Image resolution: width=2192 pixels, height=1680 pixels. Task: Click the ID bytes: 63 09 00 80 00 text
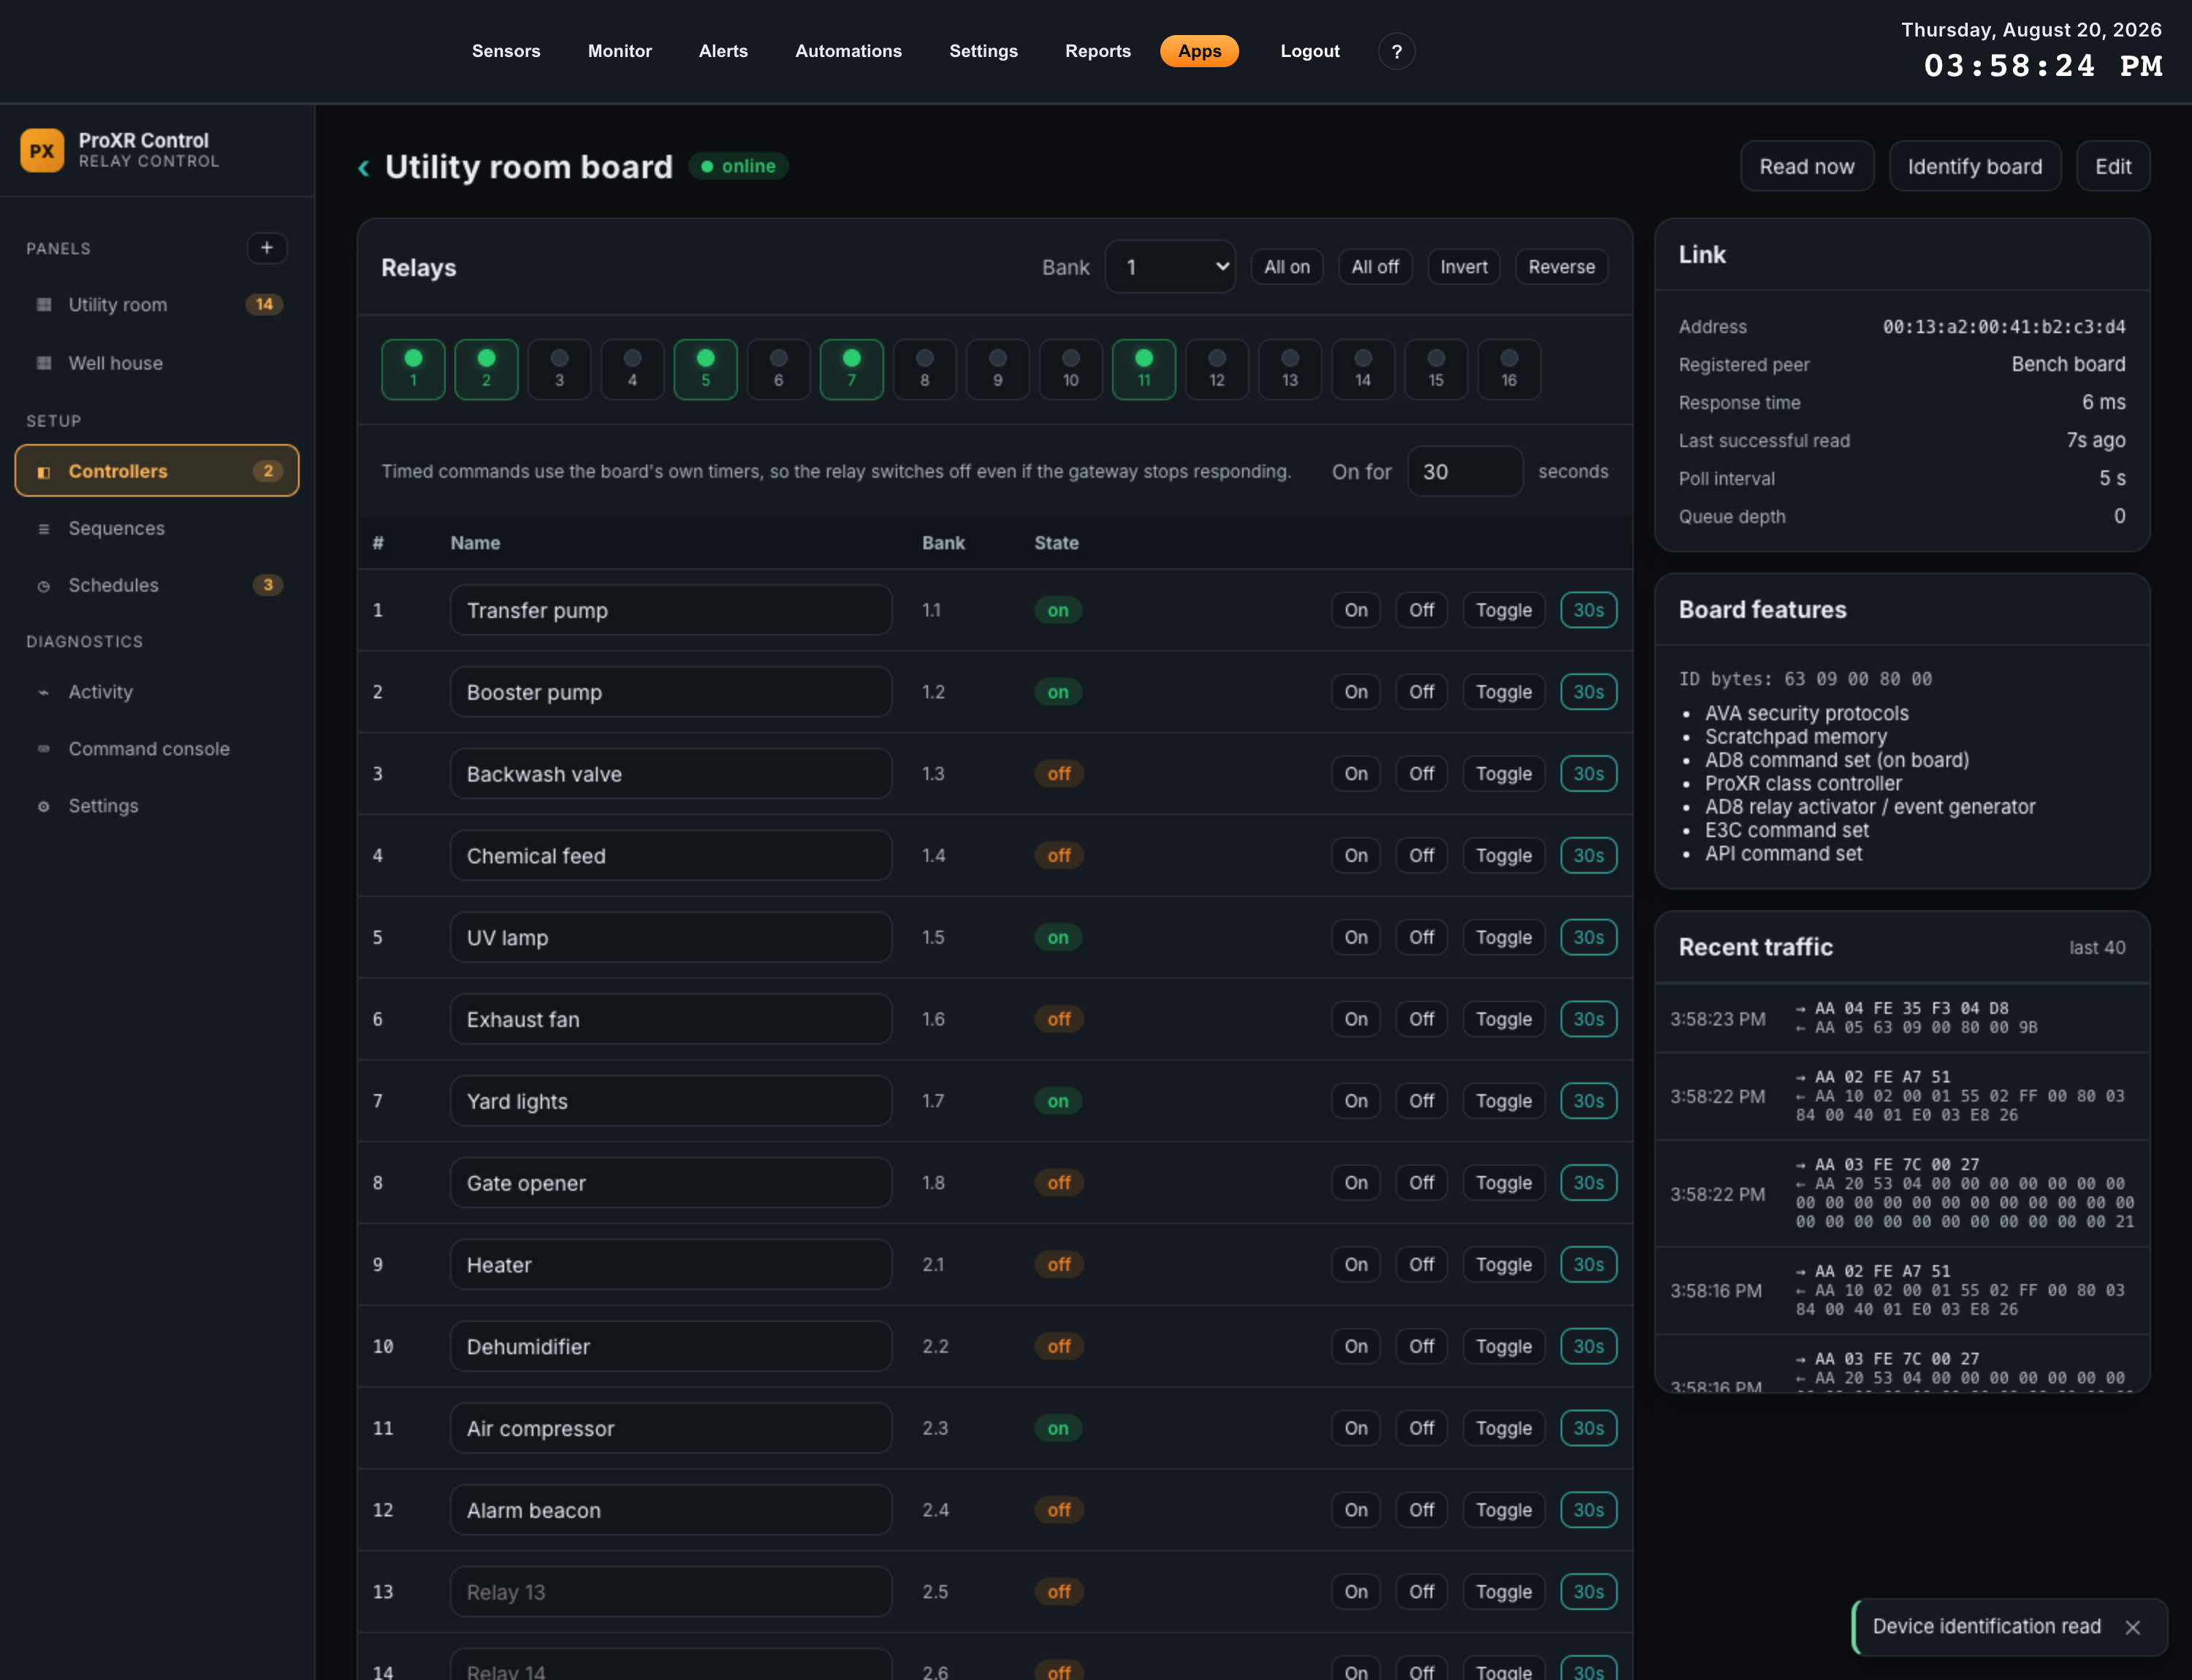pos(1805,679)
